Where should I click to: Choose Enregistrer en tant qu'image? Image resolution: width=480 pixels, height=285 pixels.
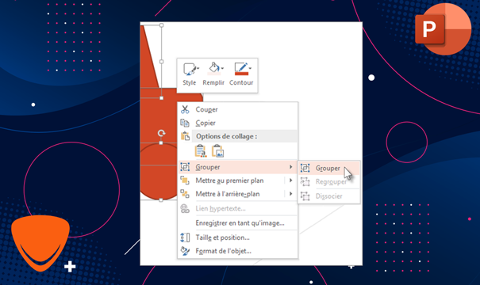point(237,223)
